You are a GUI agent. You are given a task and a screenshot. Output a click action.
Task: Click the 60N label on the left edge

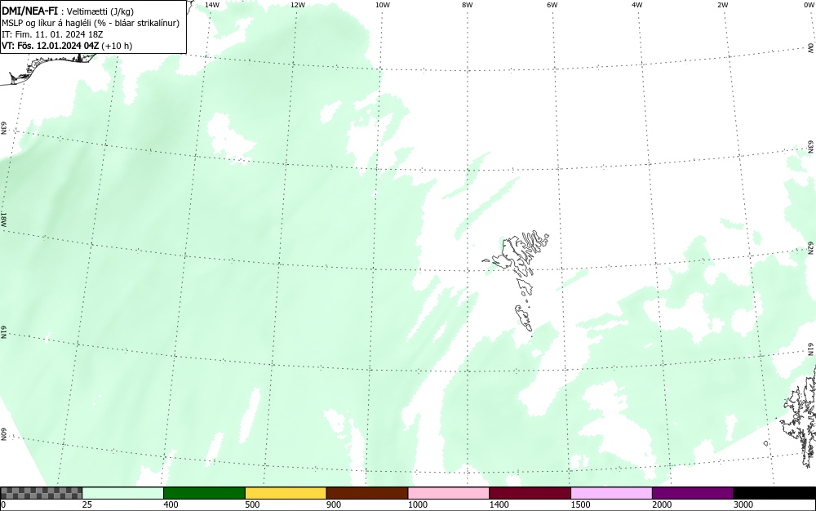tap(3, 434)
